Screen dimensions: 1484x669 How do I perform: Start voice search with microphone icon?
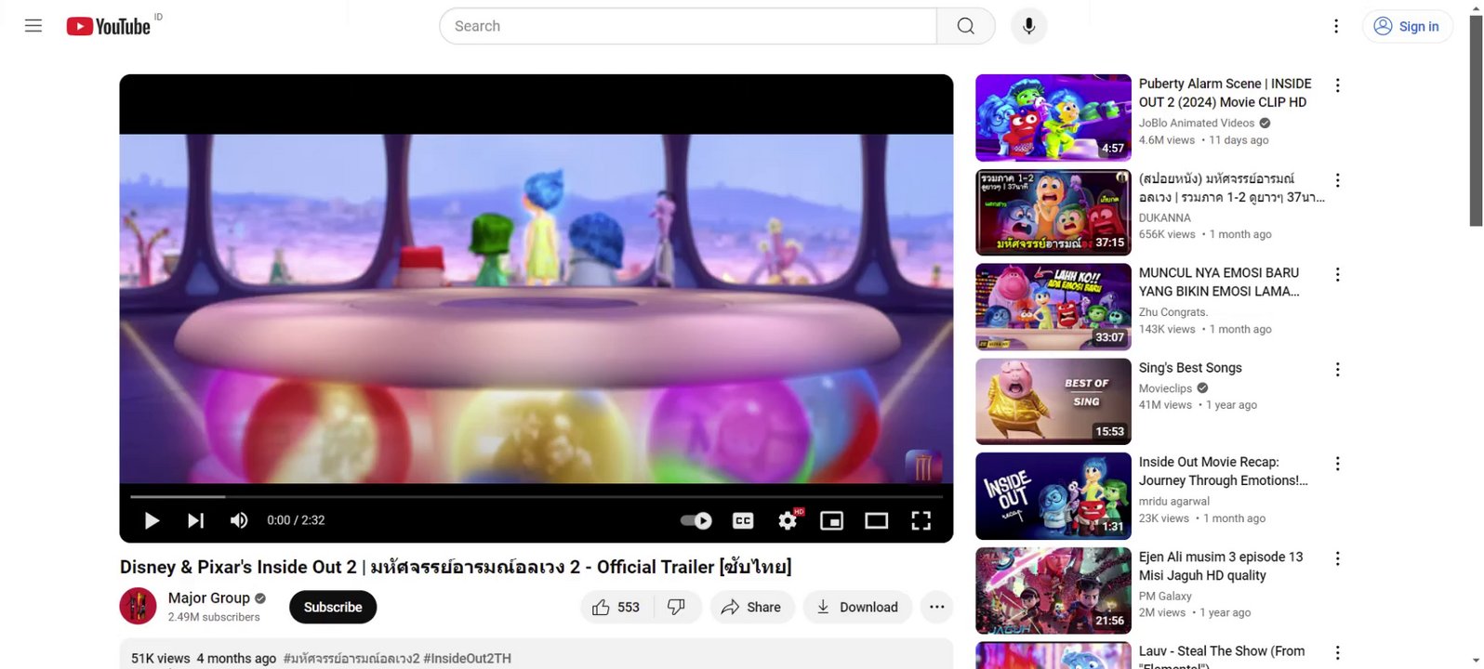point(1028,26)
